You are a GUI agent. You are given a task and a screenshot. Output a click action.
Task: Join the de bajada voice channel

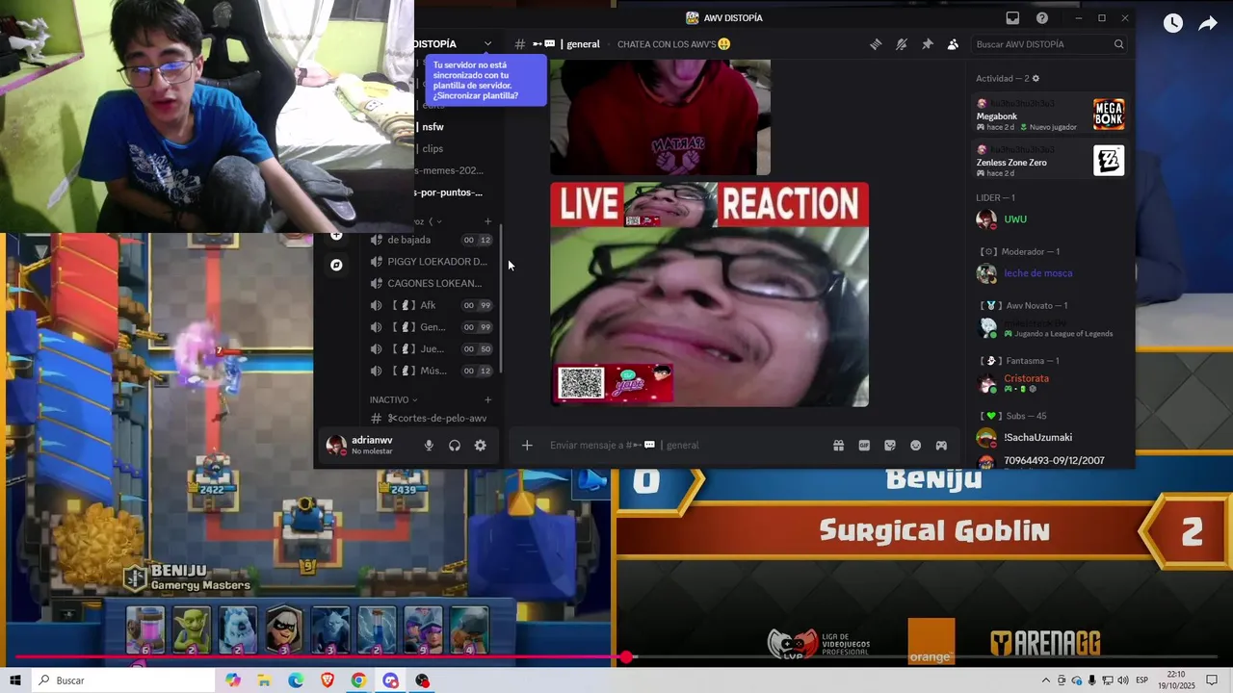pos(433,240)
